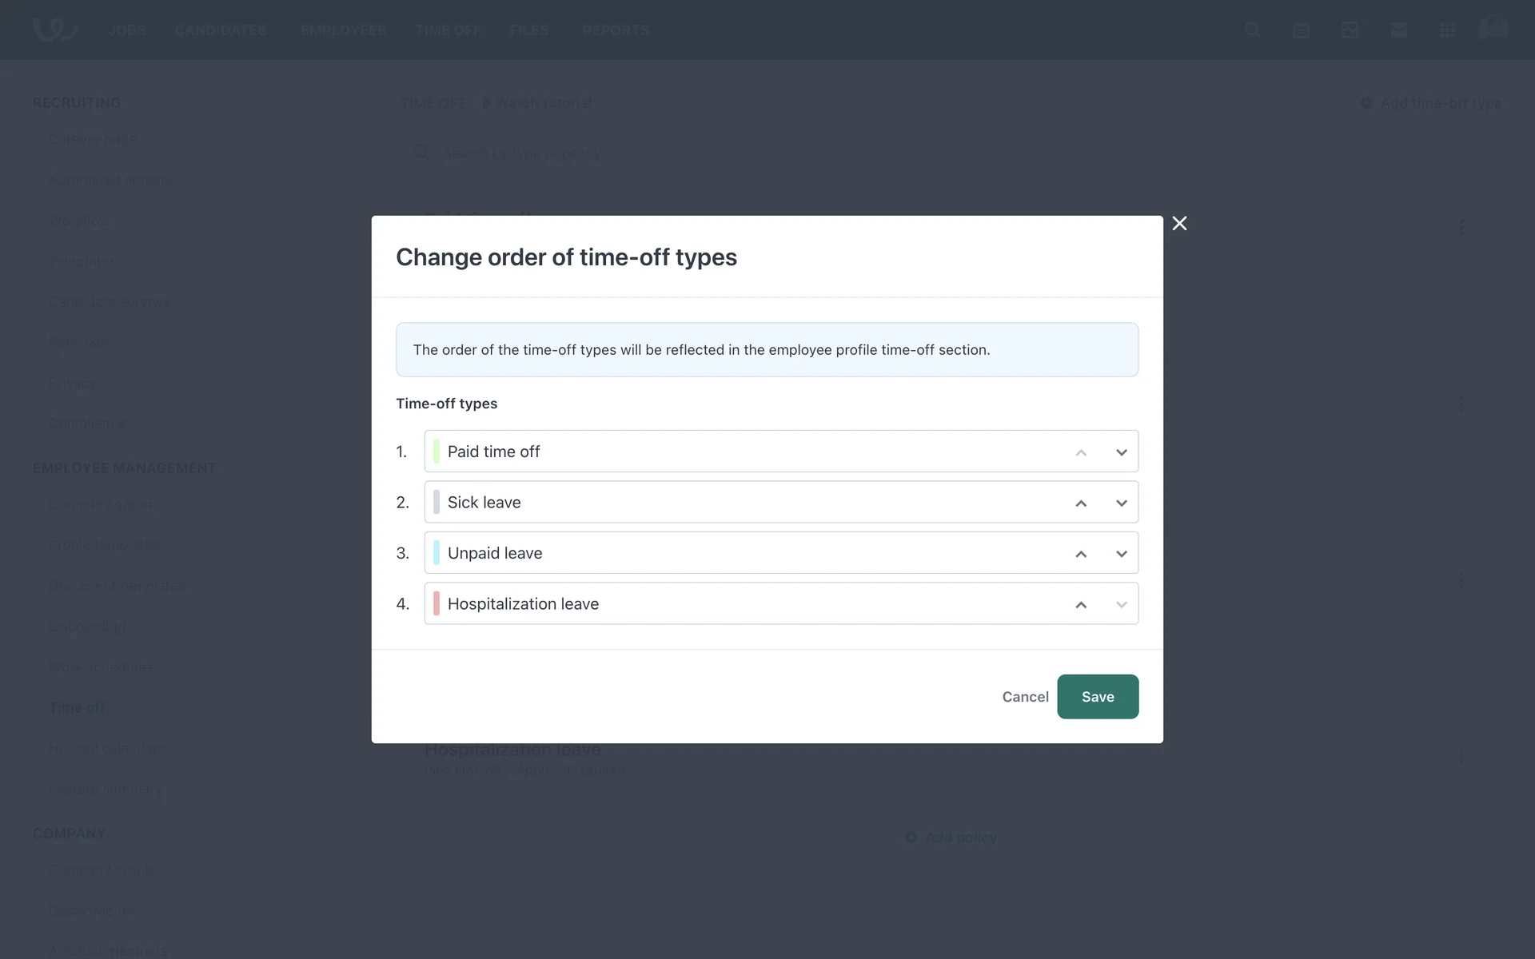Viewport: 1535px width, 959px height.
Task: Open the Employees menu
Action: tap(343, 30)
